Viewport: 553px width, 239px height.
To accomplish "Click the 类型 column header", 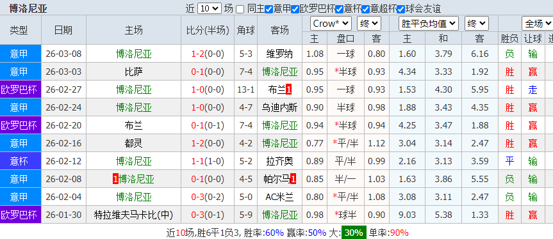I will tap(19, 30).
